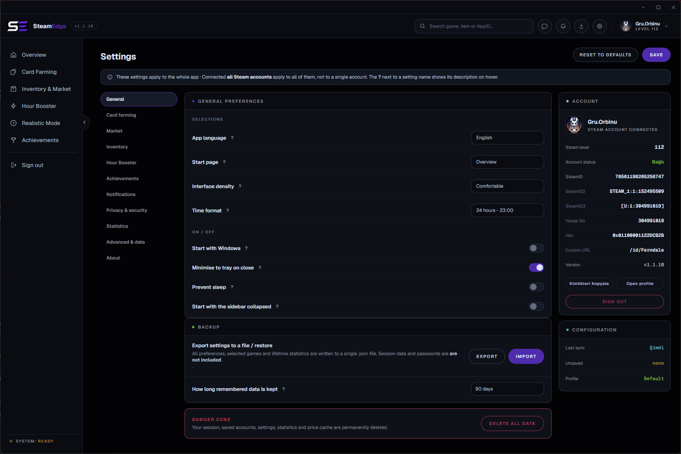681x454 pixels.
Task: Export settings to a file
Action: (487, 356)
